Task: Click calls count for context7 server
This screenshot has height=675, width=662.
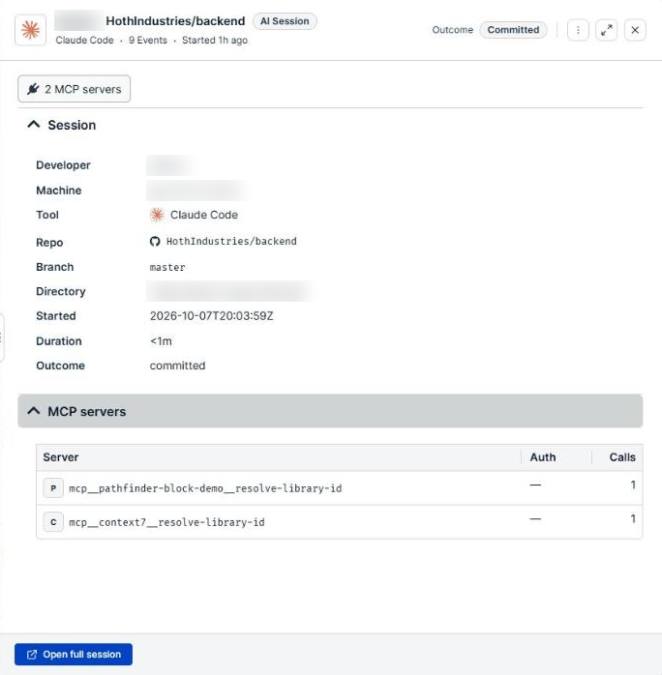Action: pos(633,518)
